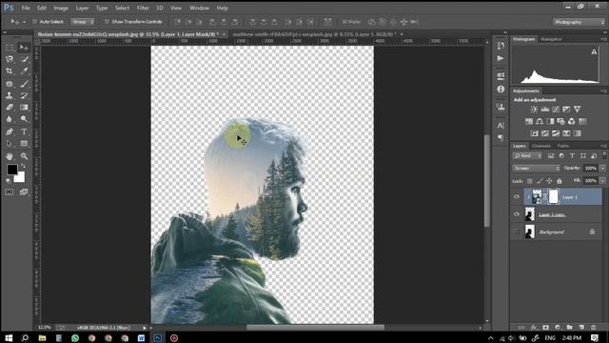Enable the Auto-Select checkbox
609x343 pixels.
click(34, 22)
